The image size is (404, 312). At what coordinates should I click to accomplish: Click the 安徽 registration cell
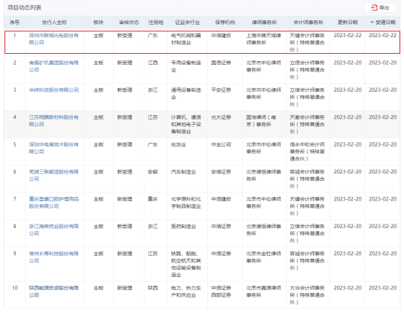point(152,172)
